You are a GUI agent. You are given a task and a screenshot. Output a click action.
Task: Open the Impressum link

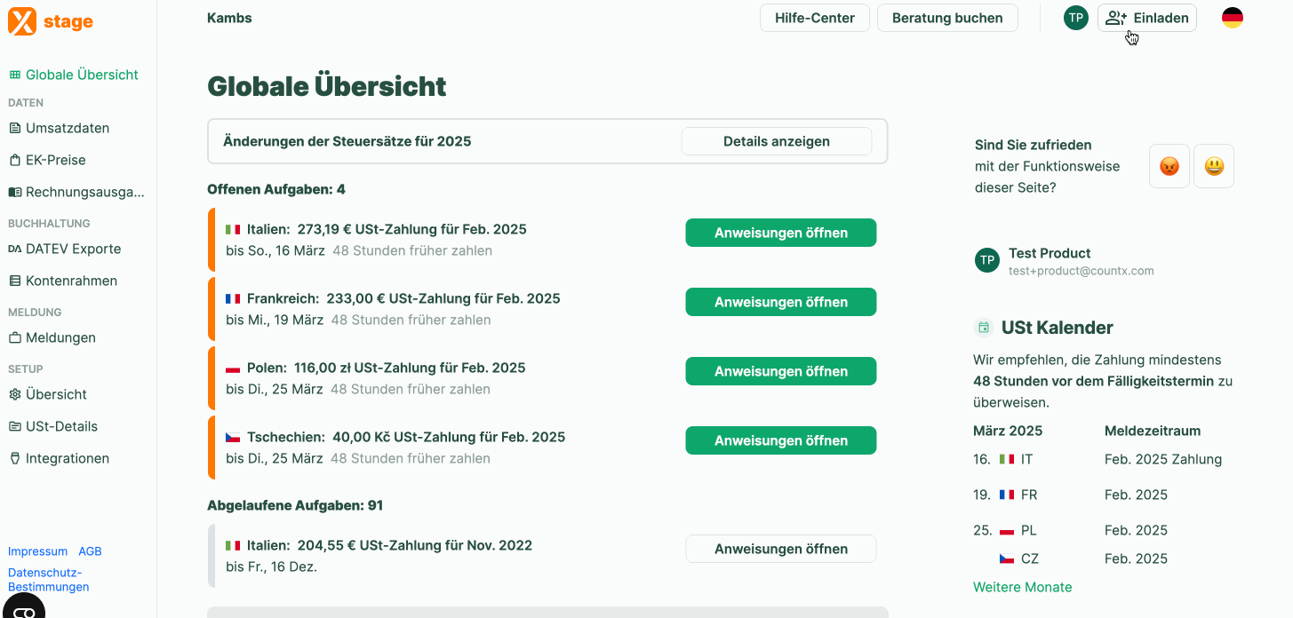[38, 551]
